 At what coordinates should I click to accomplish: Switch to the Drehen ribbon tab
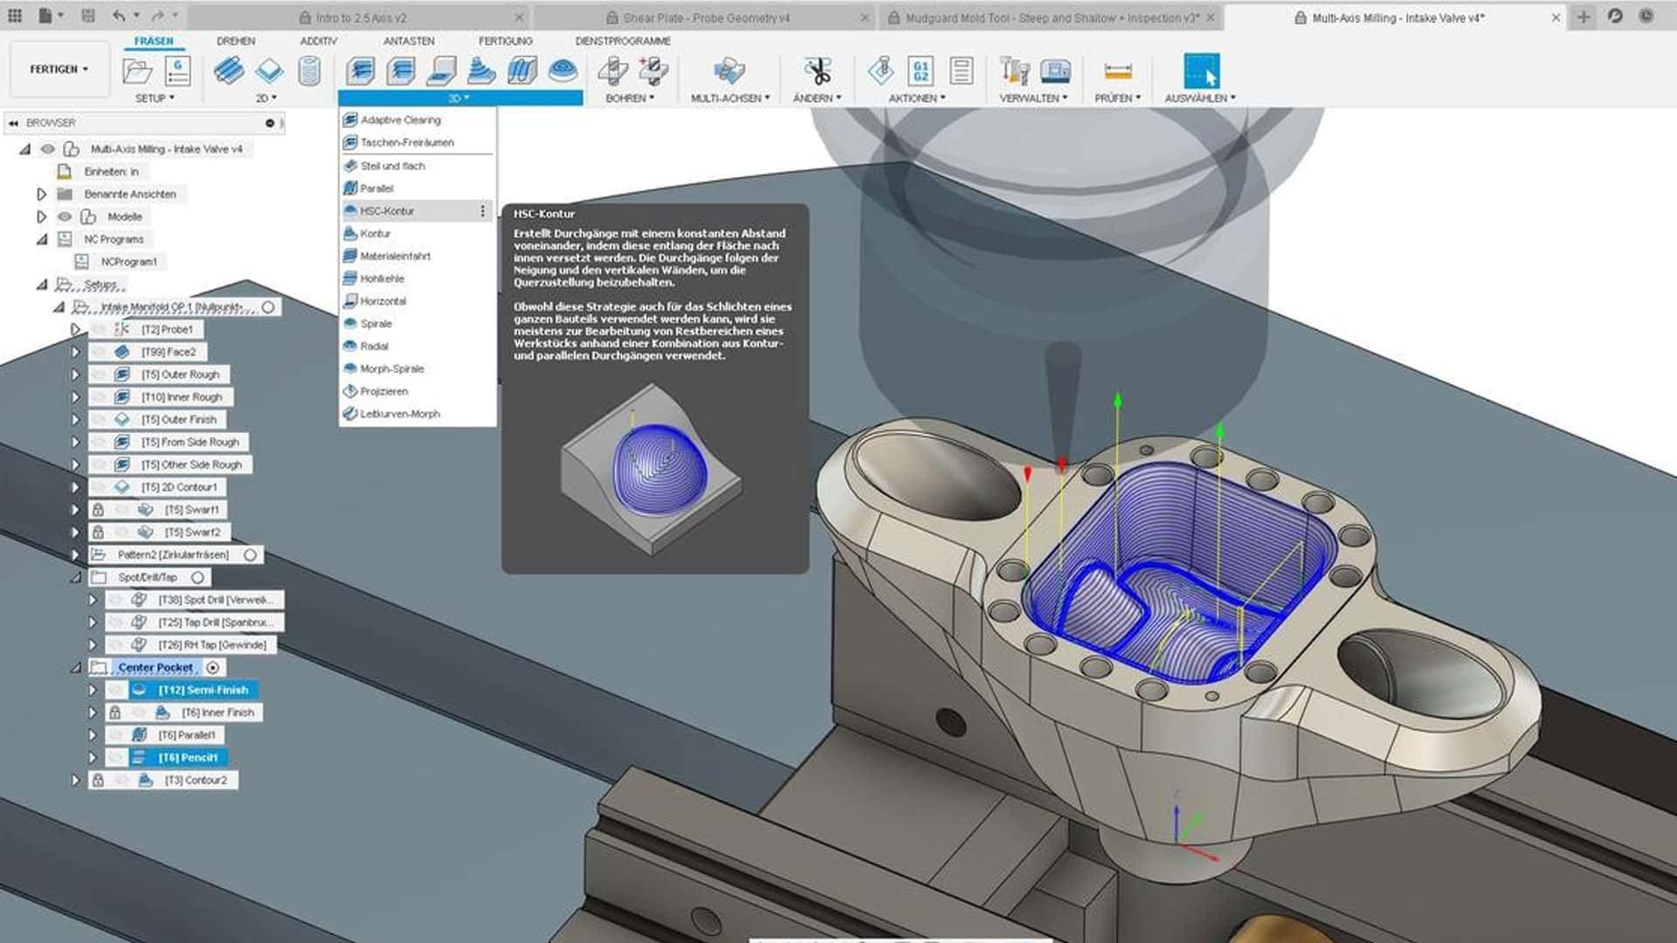point(236,41)
